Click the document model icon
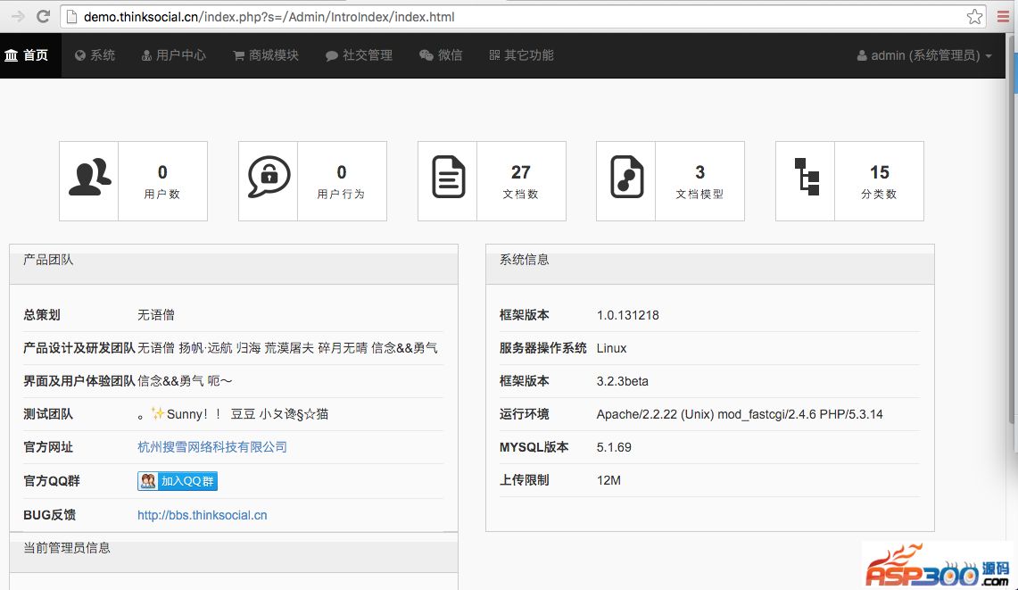Image resolution: width=1018 pixels, height=590 pixels. coord(626,179)
